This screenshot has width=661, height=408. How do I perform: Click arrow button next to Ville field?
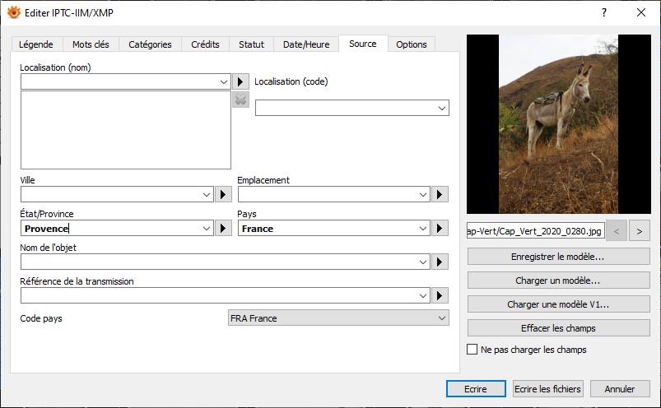pyautogui.click(x=223, y=195)
